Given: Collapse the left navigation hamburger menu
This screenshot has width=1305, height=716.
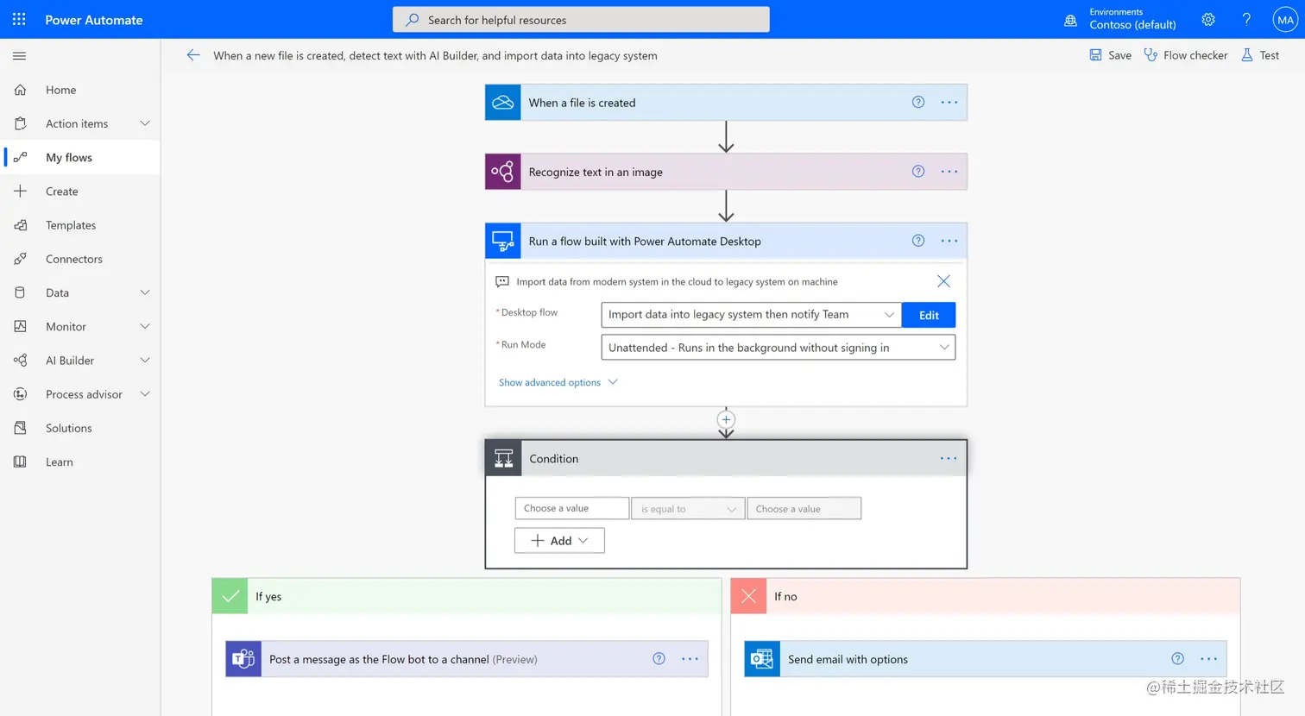Looking at the screenshot, I should [x=19, y=56].
